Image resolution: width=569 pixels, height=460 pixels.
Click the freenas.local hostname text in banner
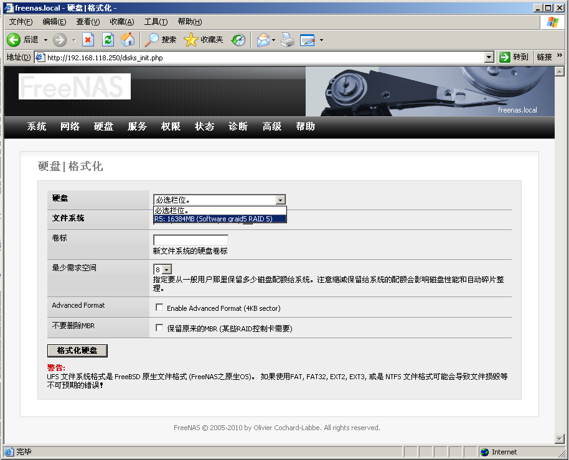517,110
